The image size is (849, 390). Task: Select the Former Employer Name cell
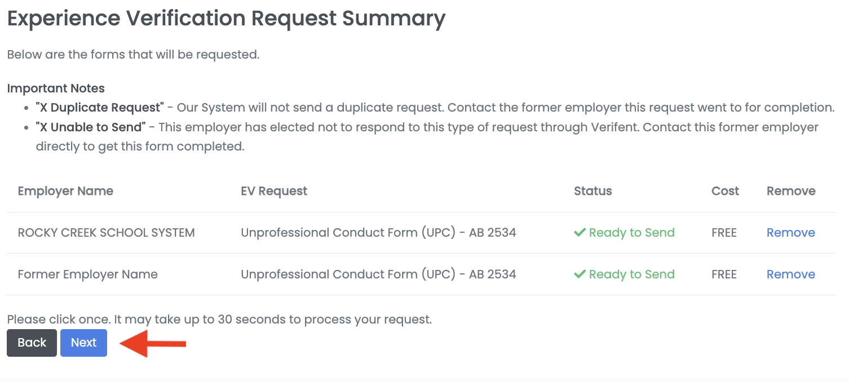[x=87, y=274]
